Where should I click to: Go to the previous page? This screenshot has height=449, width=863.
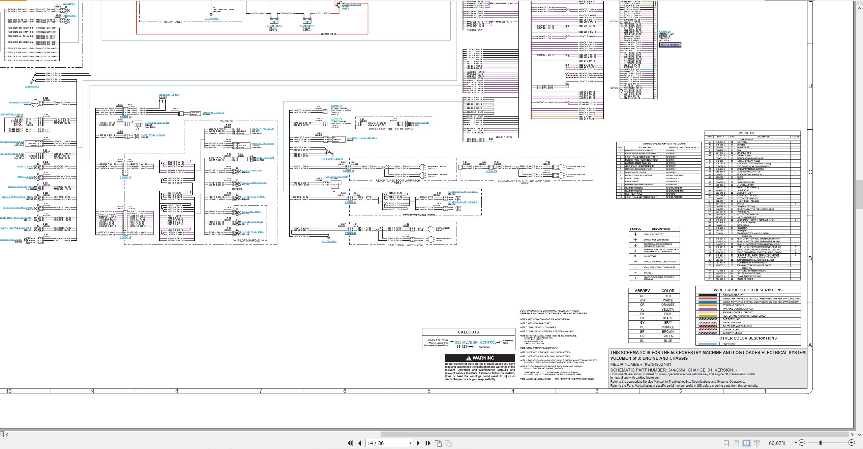click(360, 443)
